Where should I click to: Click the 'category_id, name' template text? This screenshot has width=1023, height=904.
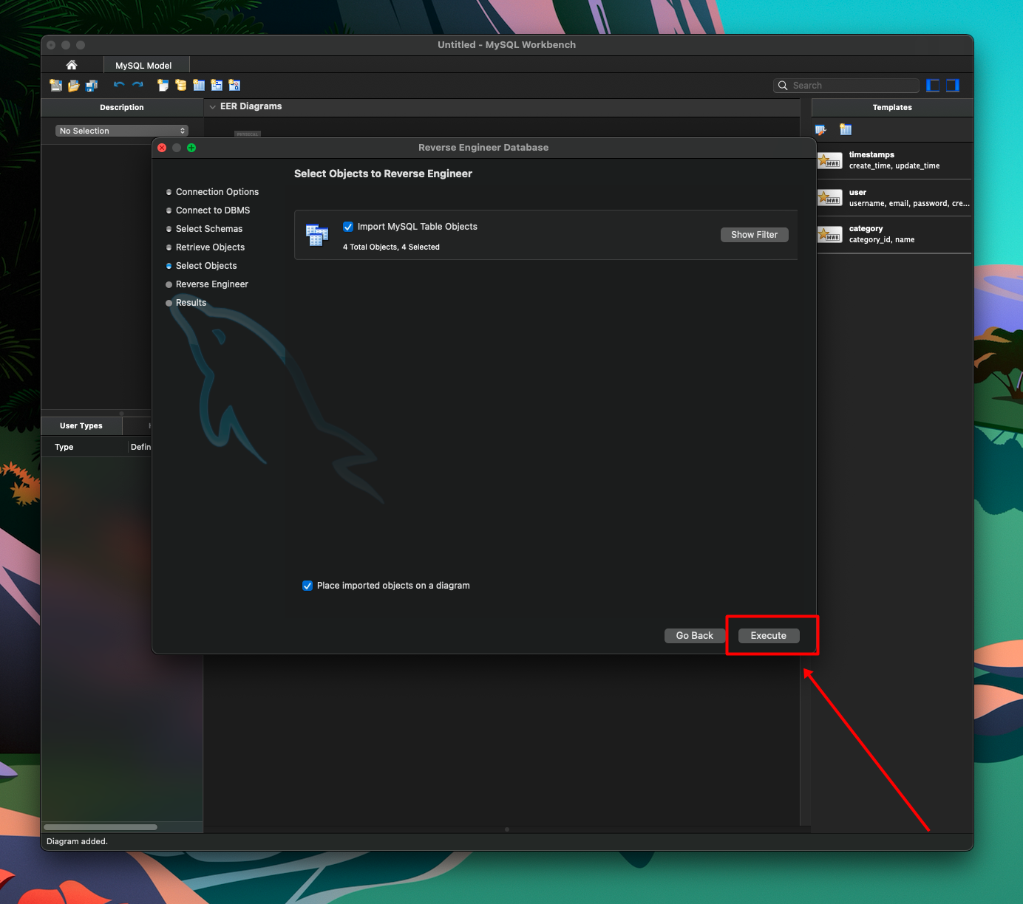click(x=882, y=240)
